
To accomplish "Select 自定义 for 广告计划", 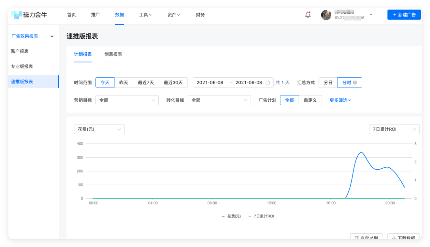I will pyautogui.click(x=310, y=100).
